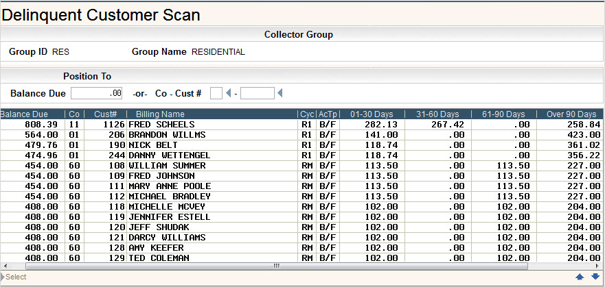The image size is (605, 287).
Task: Click the 61-90 Days column header
Action: [x=503, y=114]
